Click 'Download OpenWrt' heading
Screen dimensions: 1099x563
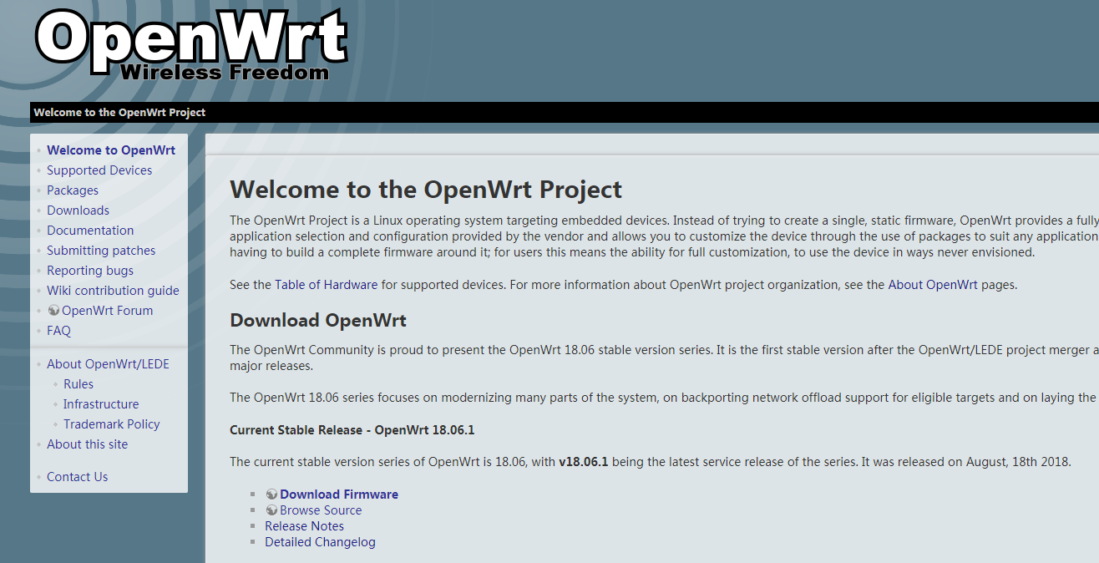click(318, 321)
